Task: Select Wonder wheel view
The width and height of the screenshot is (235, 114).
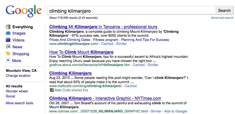Action: 17,91
